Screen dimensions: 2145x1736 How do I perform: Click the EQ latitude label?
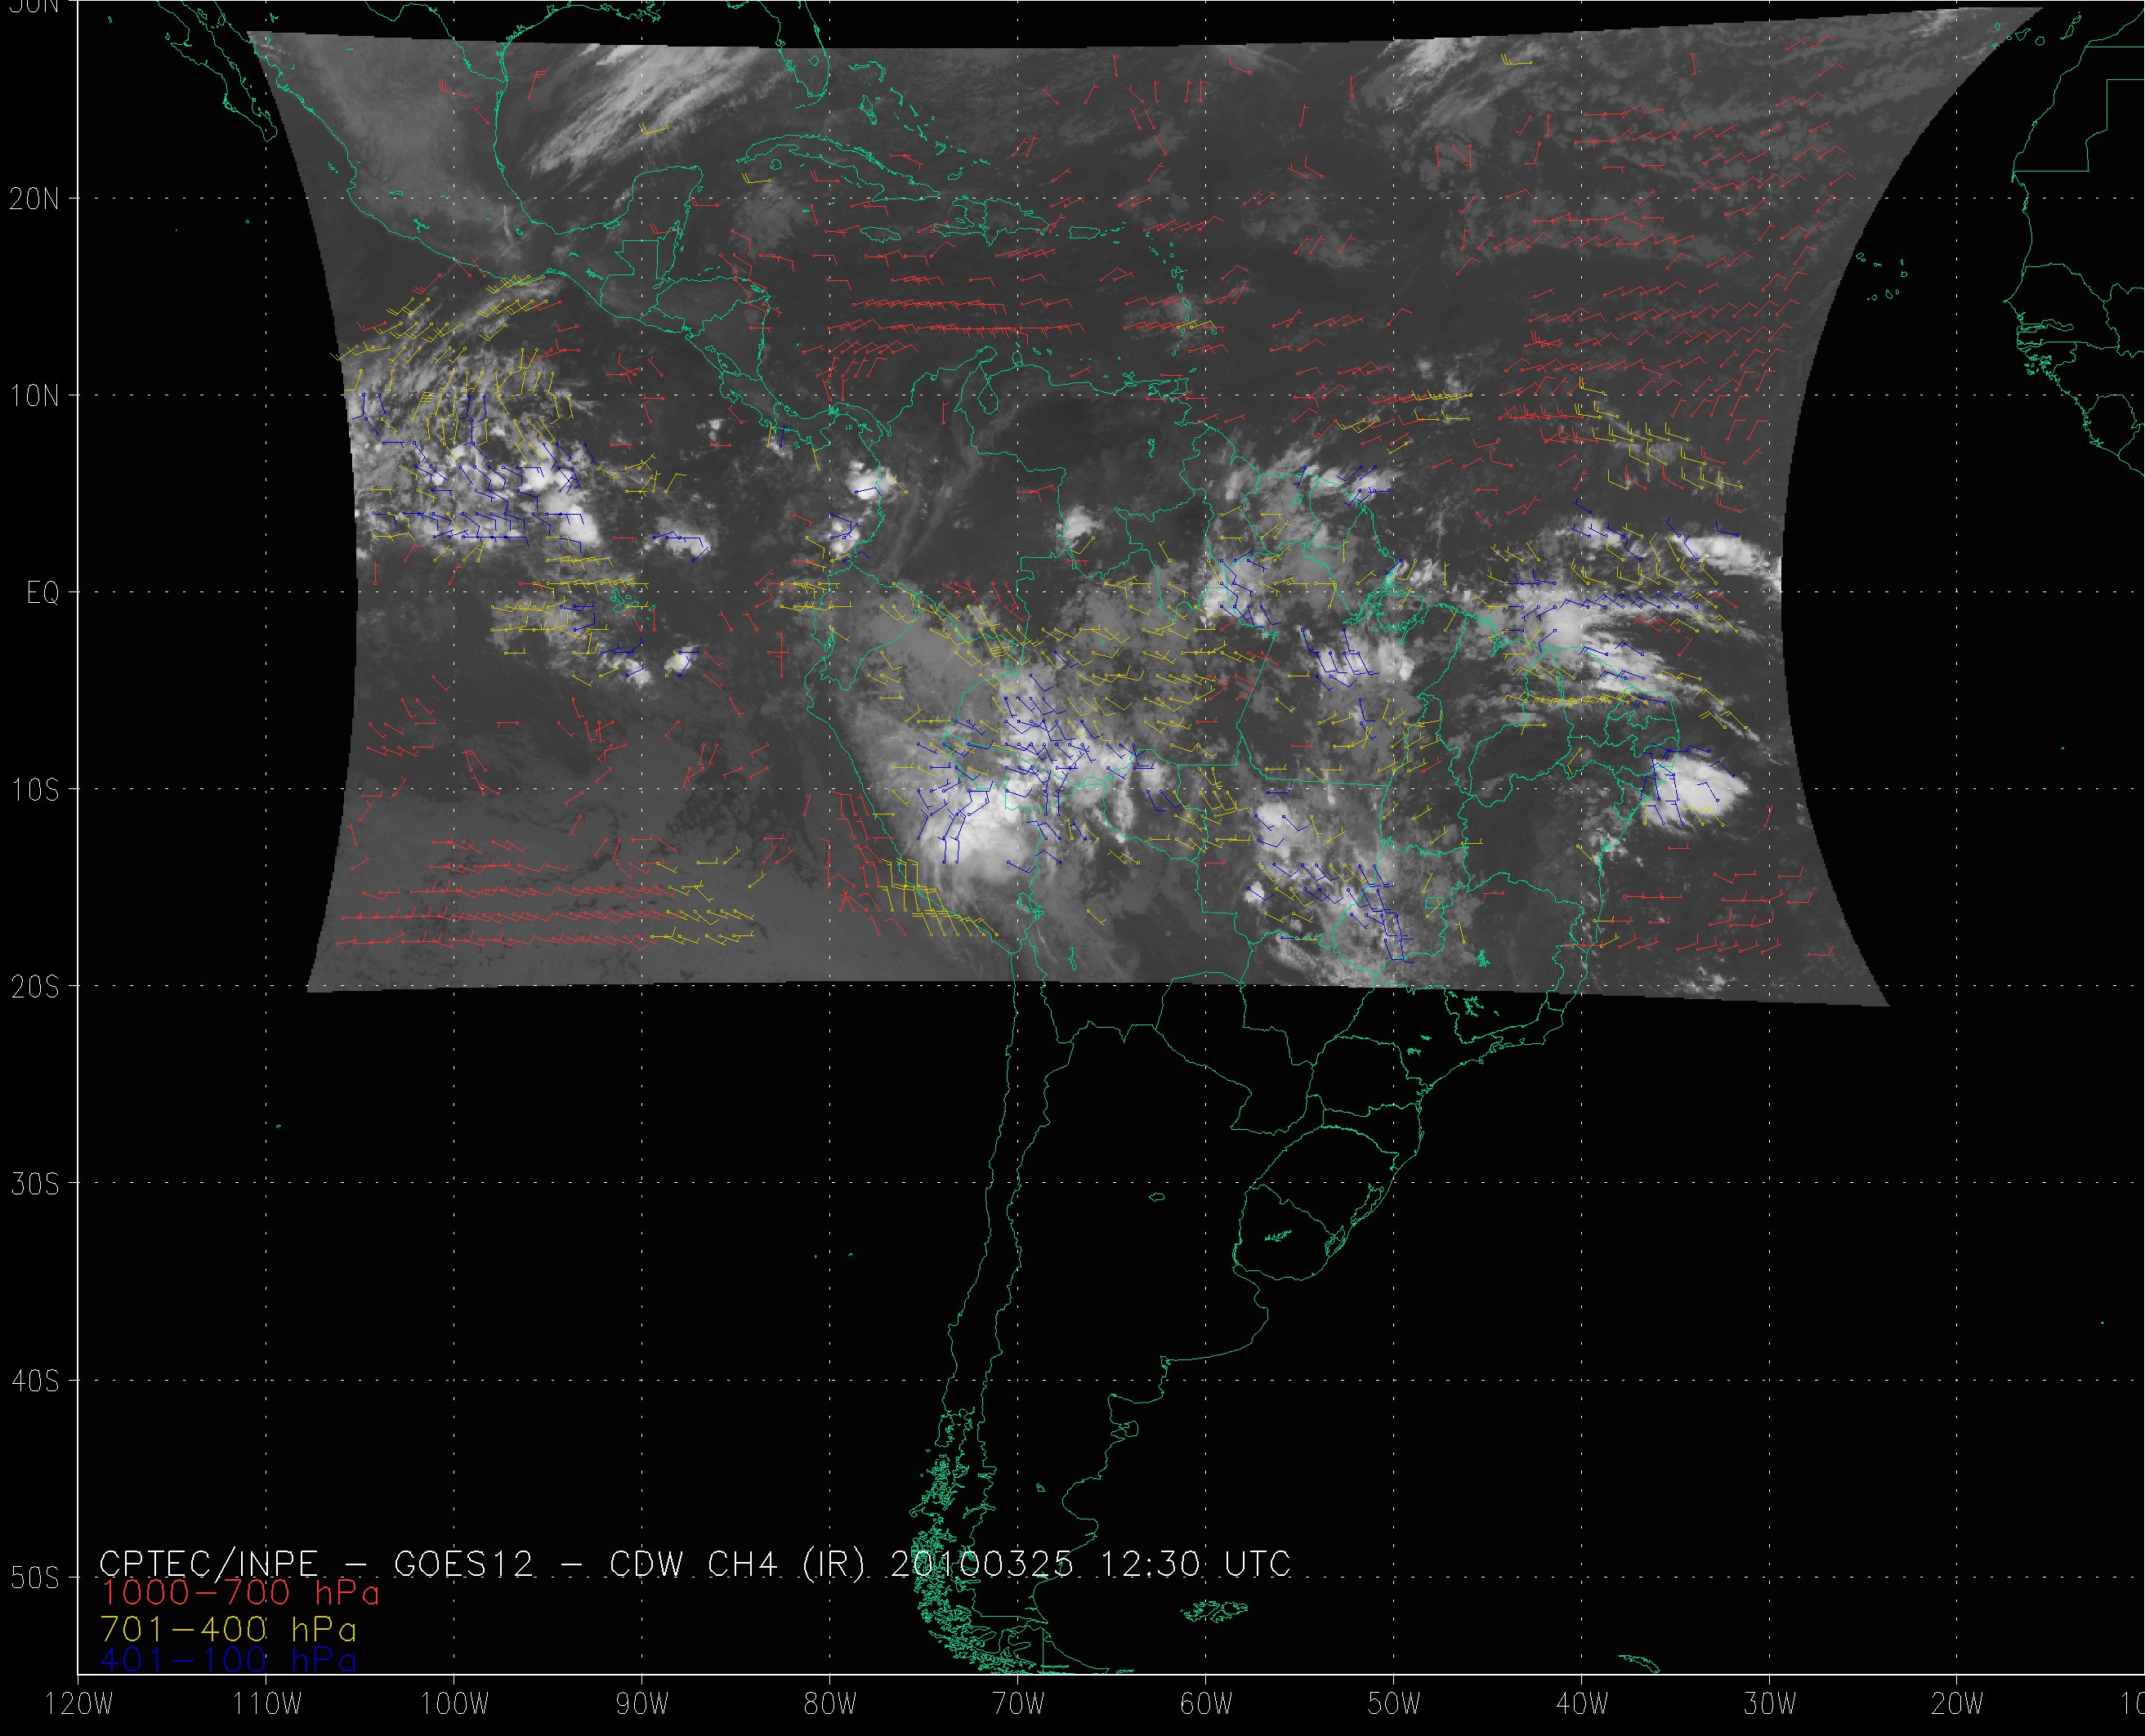42,594
